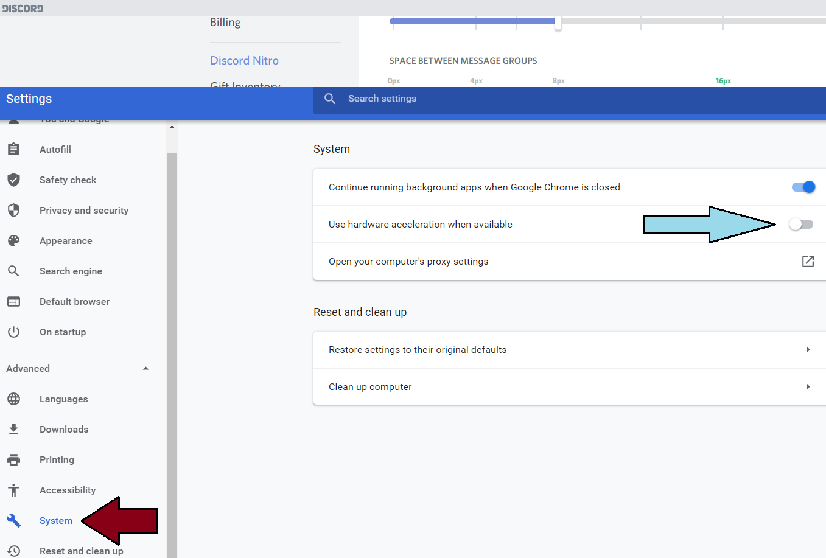Image resolution: width=826 pixels, height=558 pixels.
Task: Open proxy settings external link icon
Action: [808, 261]
